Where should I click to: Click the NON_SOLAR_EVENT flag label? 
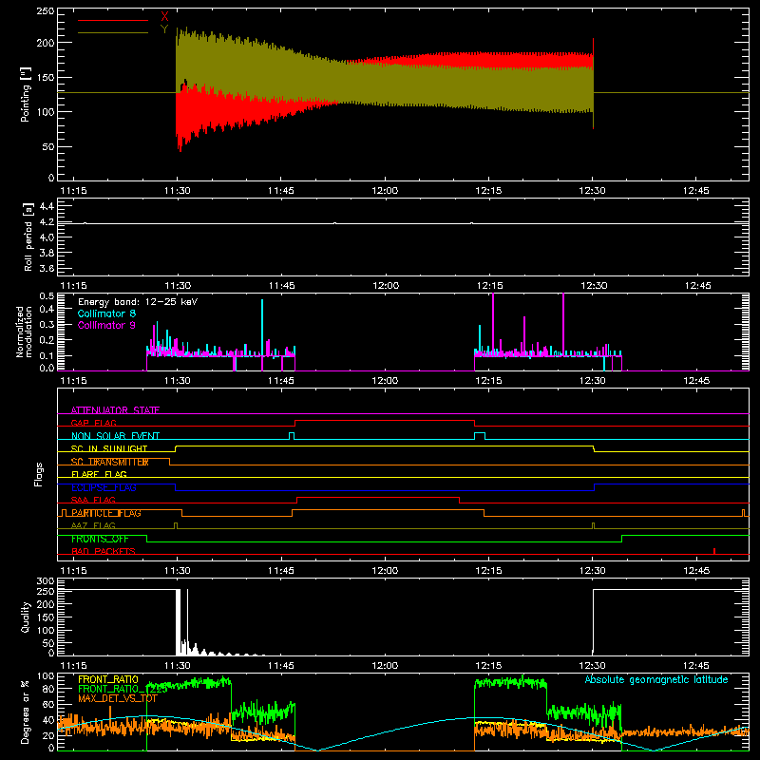pos(115,436)
